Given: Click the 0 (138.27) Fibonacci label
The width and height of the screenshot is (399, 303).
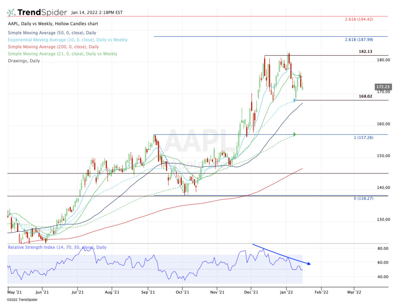Looking at the screenshot, I should [363, 198].
